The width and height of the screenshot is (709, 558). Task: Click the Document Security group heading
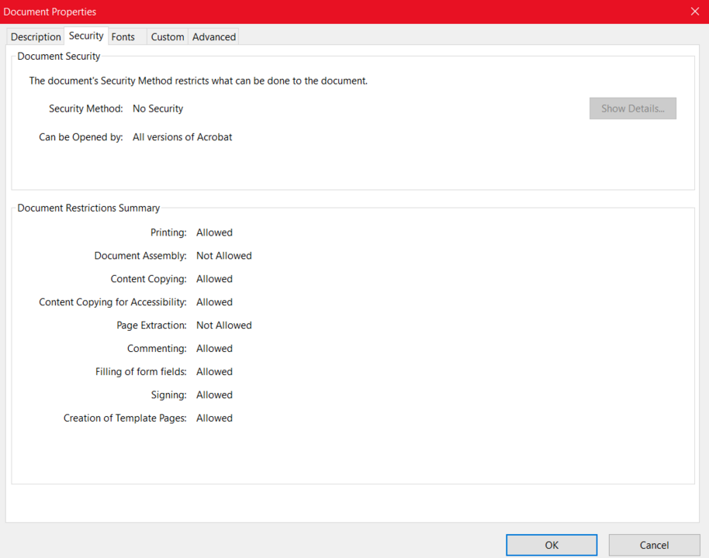(59, 57)
